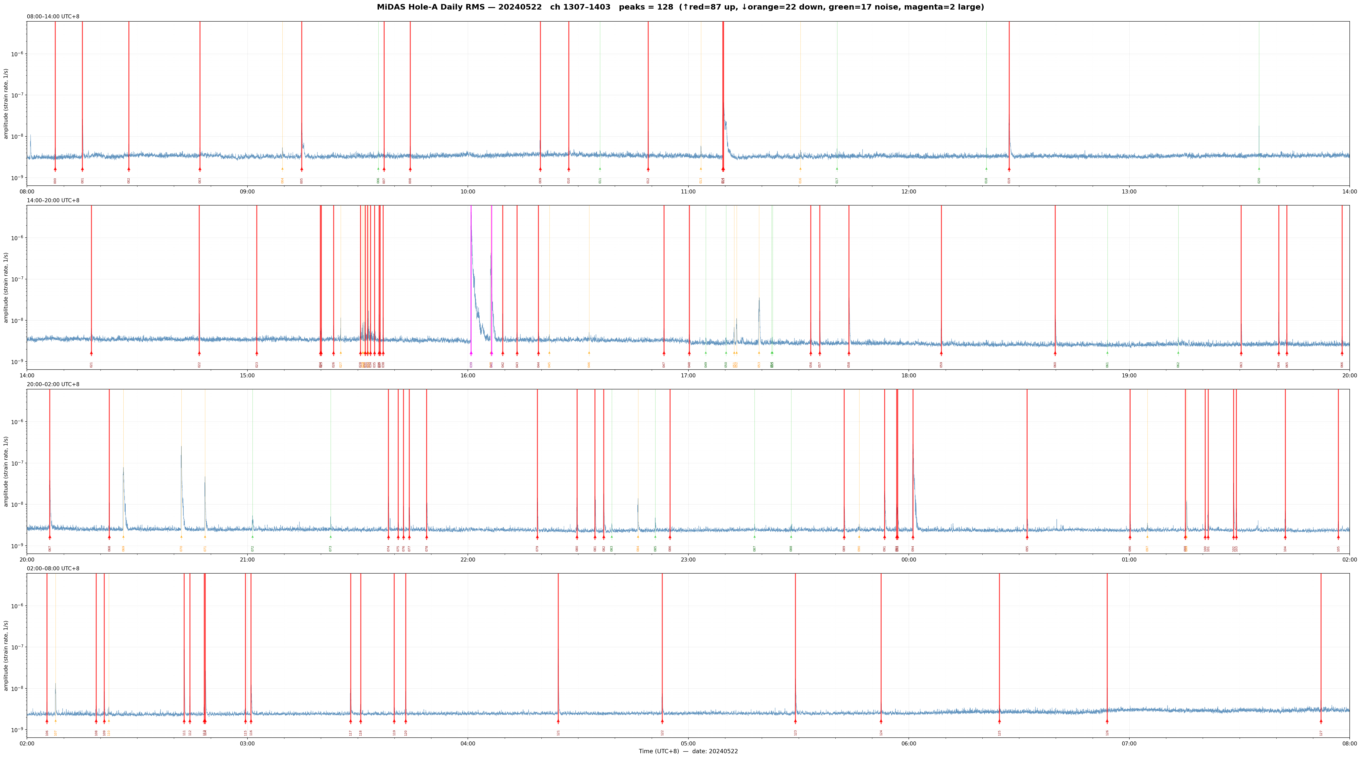Select red up-peak marker 012
Image resolution: width=1361 pixels, height=758 pixels.
648,169
